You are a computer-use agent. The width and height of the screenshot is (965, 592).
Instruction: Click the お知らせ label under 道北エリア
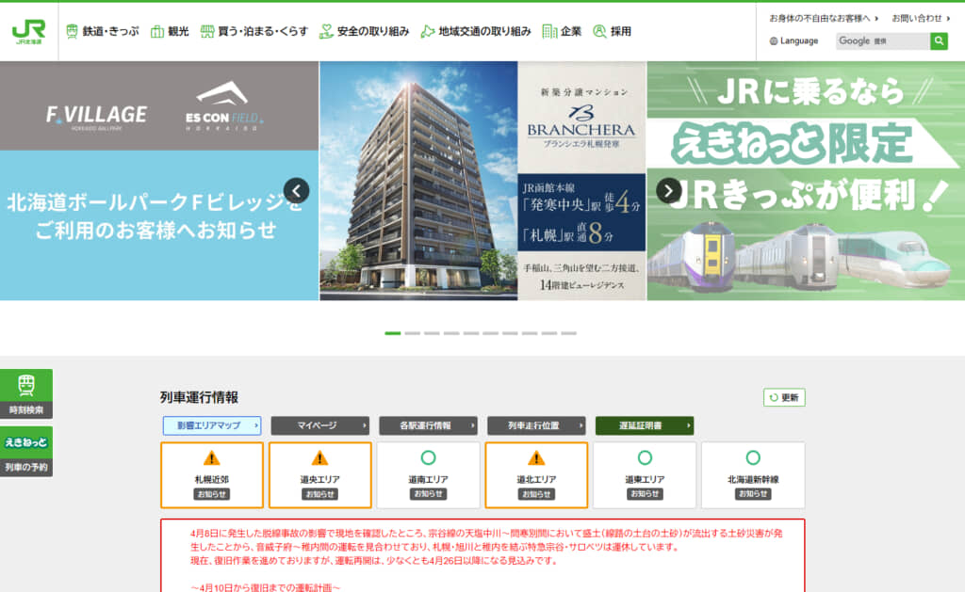(536, 494)
